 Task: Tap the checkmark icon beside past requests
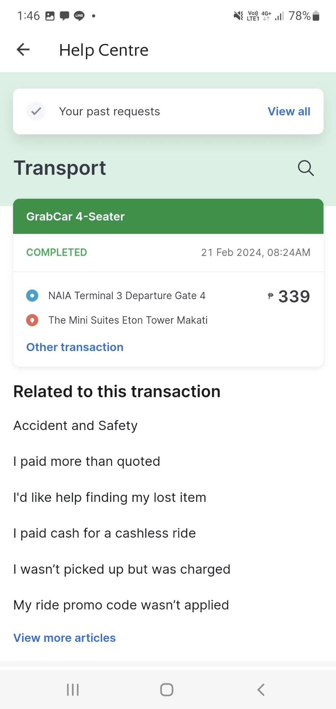tap(36, 111)
